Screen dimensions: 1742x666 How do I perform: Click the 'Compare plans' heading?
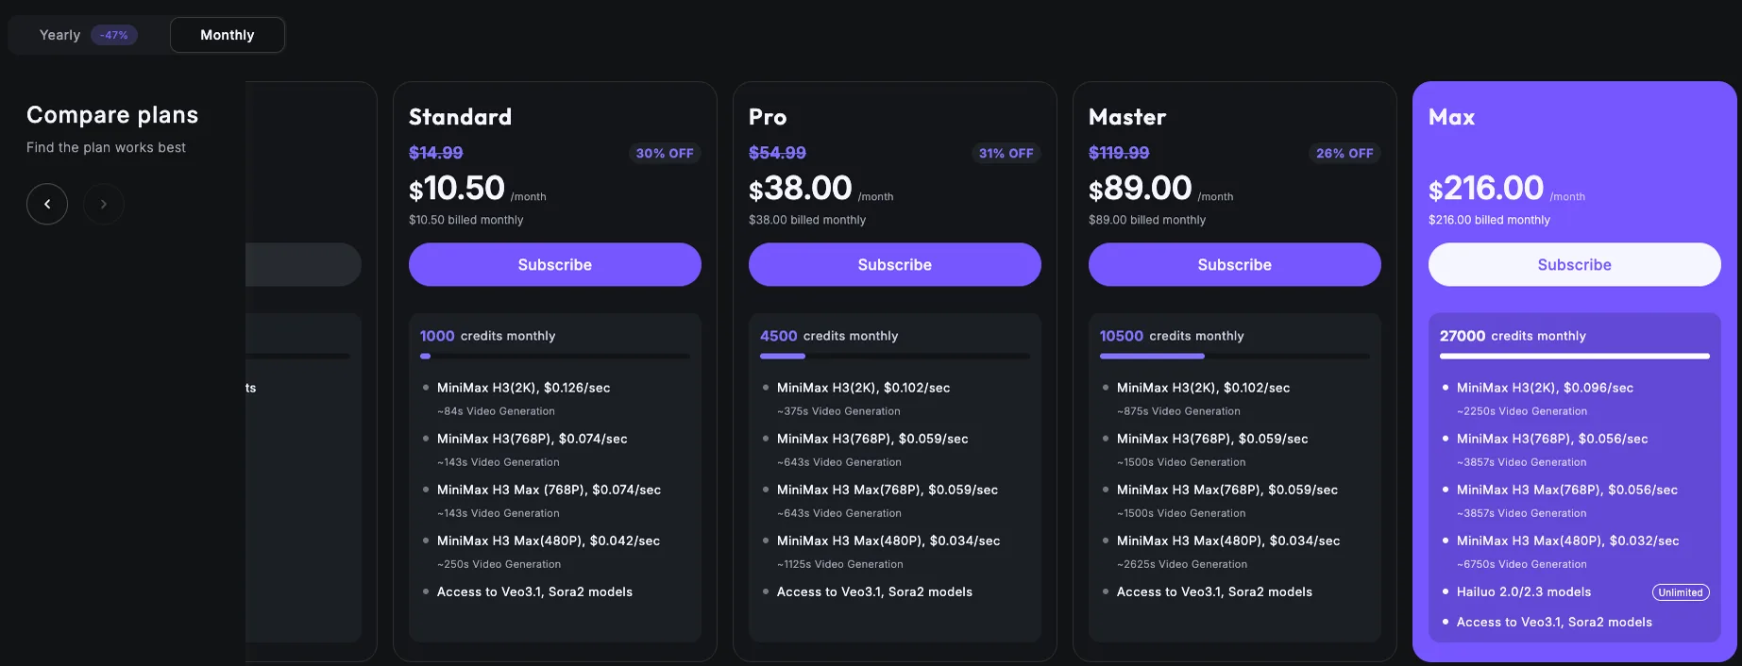tap(112, 115)
